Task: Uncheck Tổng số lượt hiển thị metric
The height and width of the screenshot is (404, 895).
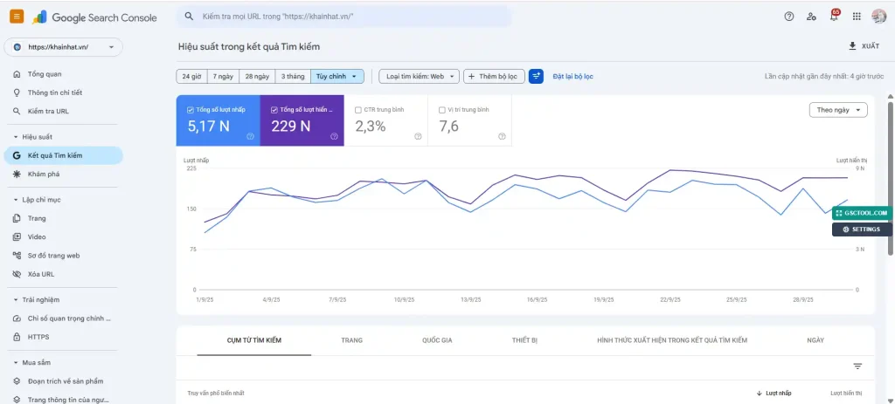Action: click(x=274, y=109)
